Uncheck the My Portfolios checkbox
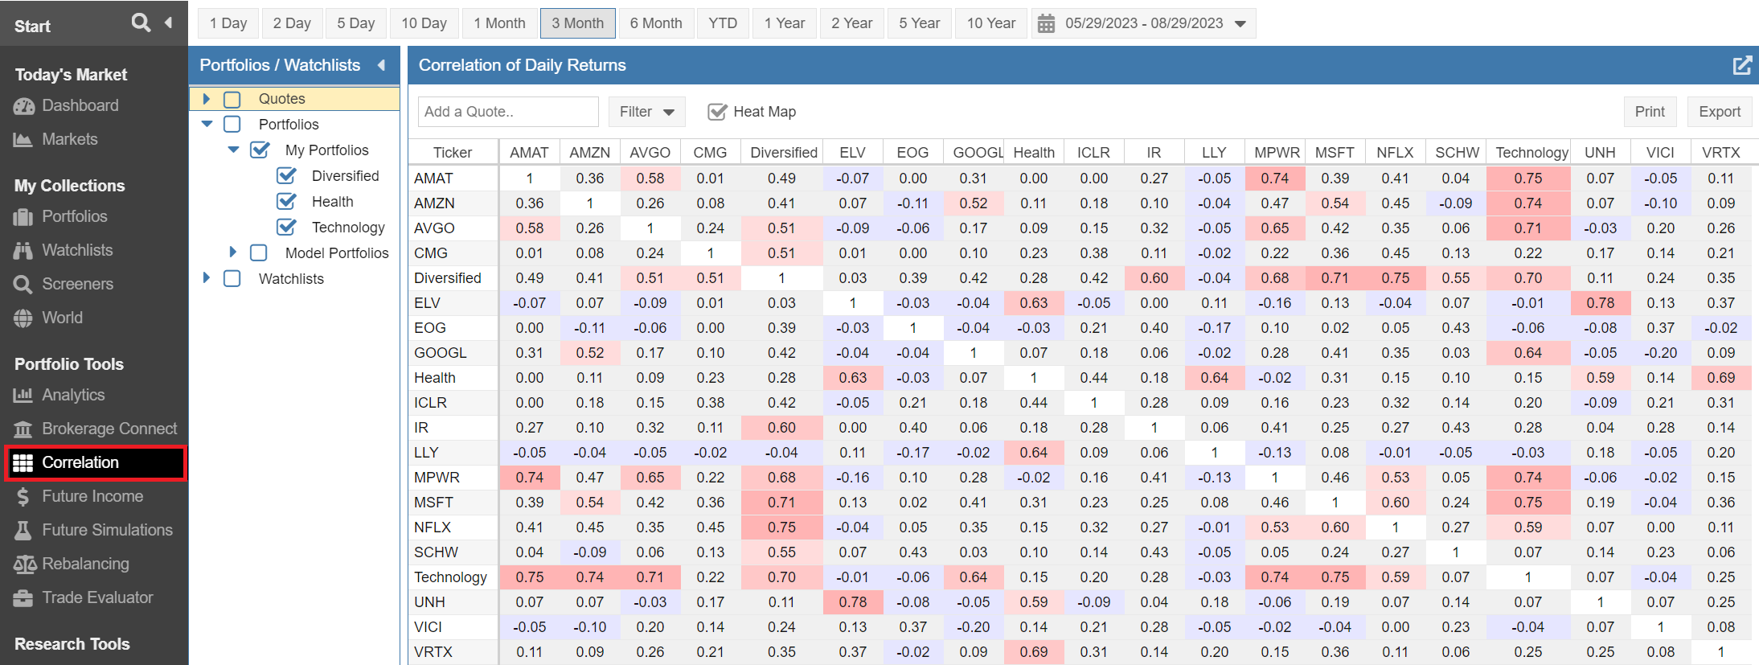Screen dimensions: 1759x665 [260, 150]
